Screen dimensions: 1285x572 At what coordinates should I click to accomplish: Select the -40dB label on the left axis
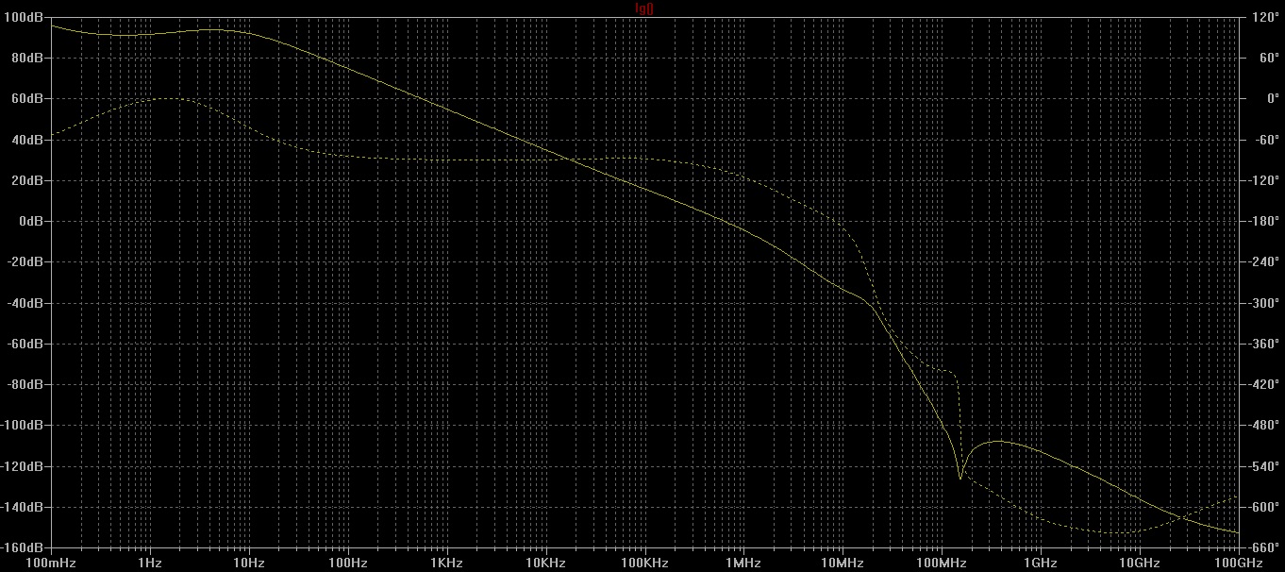(x=26, y=303)
